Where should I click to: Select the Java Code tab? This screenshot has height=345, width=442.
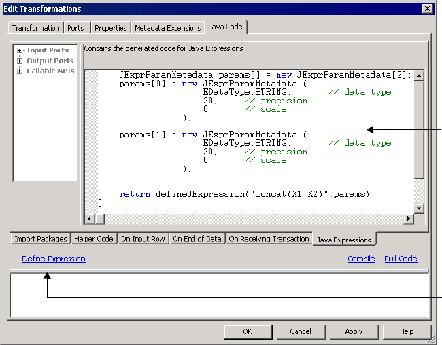click(226, 27)
